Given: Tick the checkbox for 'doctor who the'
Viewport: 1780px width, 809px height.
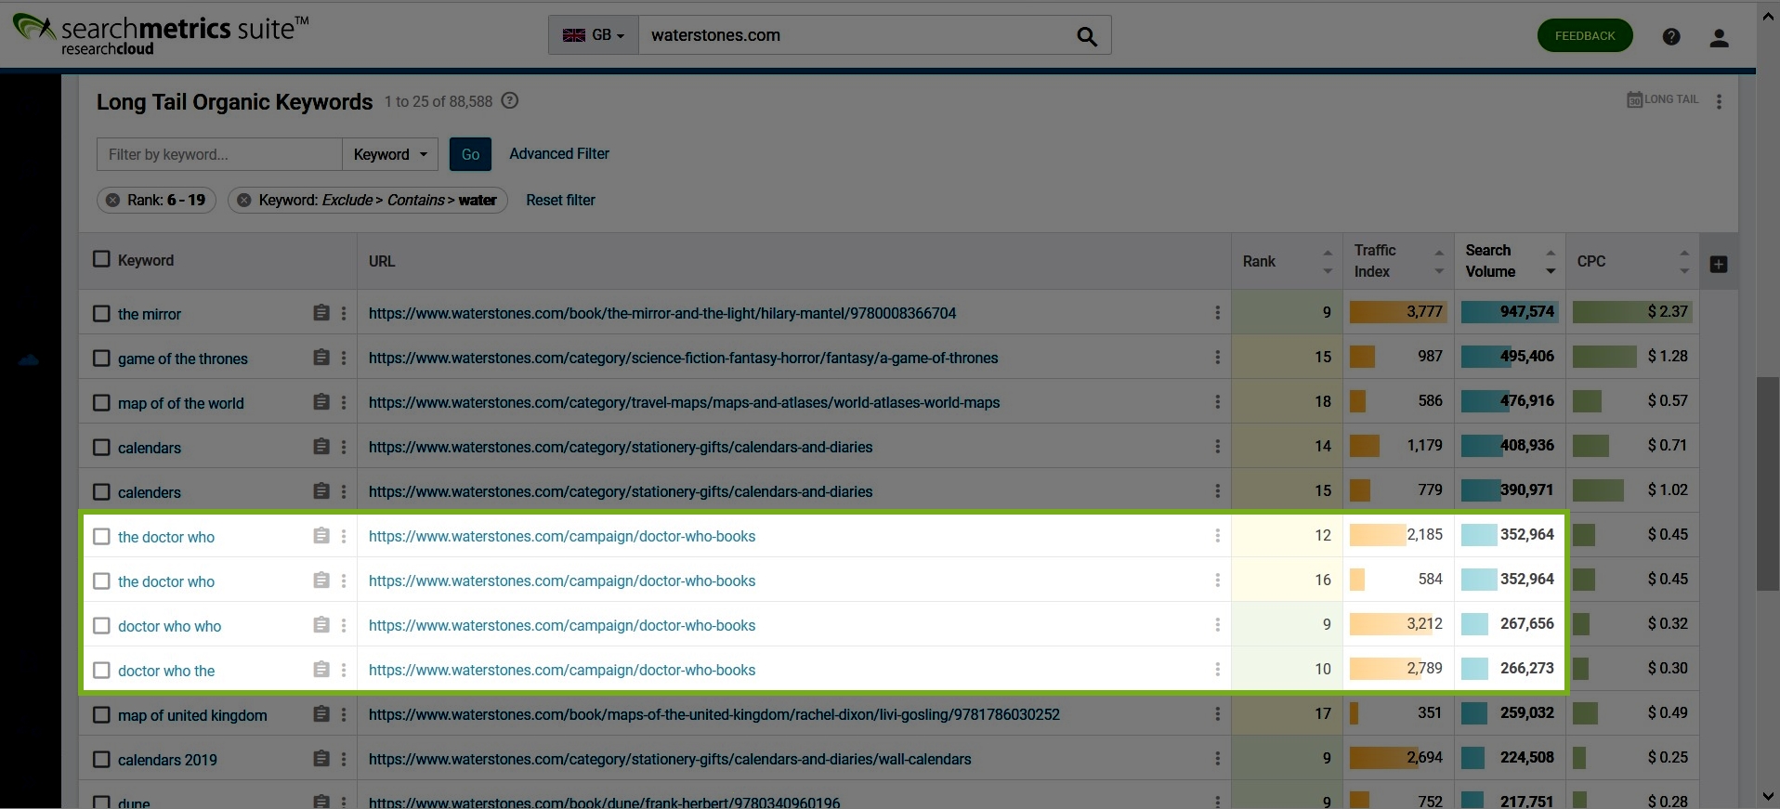Looking at the screenshot, I should [102, 671].
